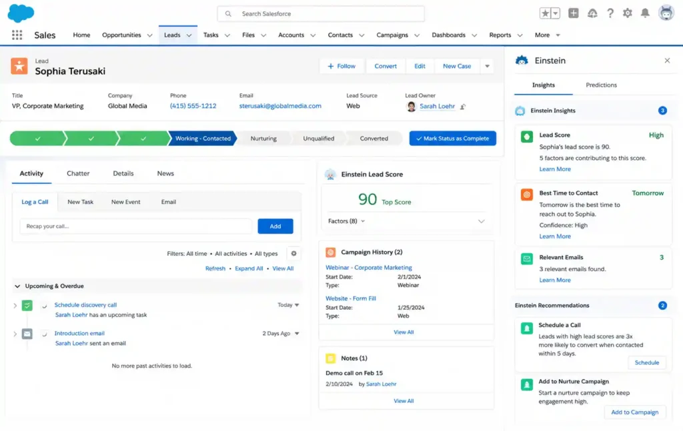683x431 pixels.
Task: Click the Add to Nurture Campaign icon
Action: (x=527, y=384)
